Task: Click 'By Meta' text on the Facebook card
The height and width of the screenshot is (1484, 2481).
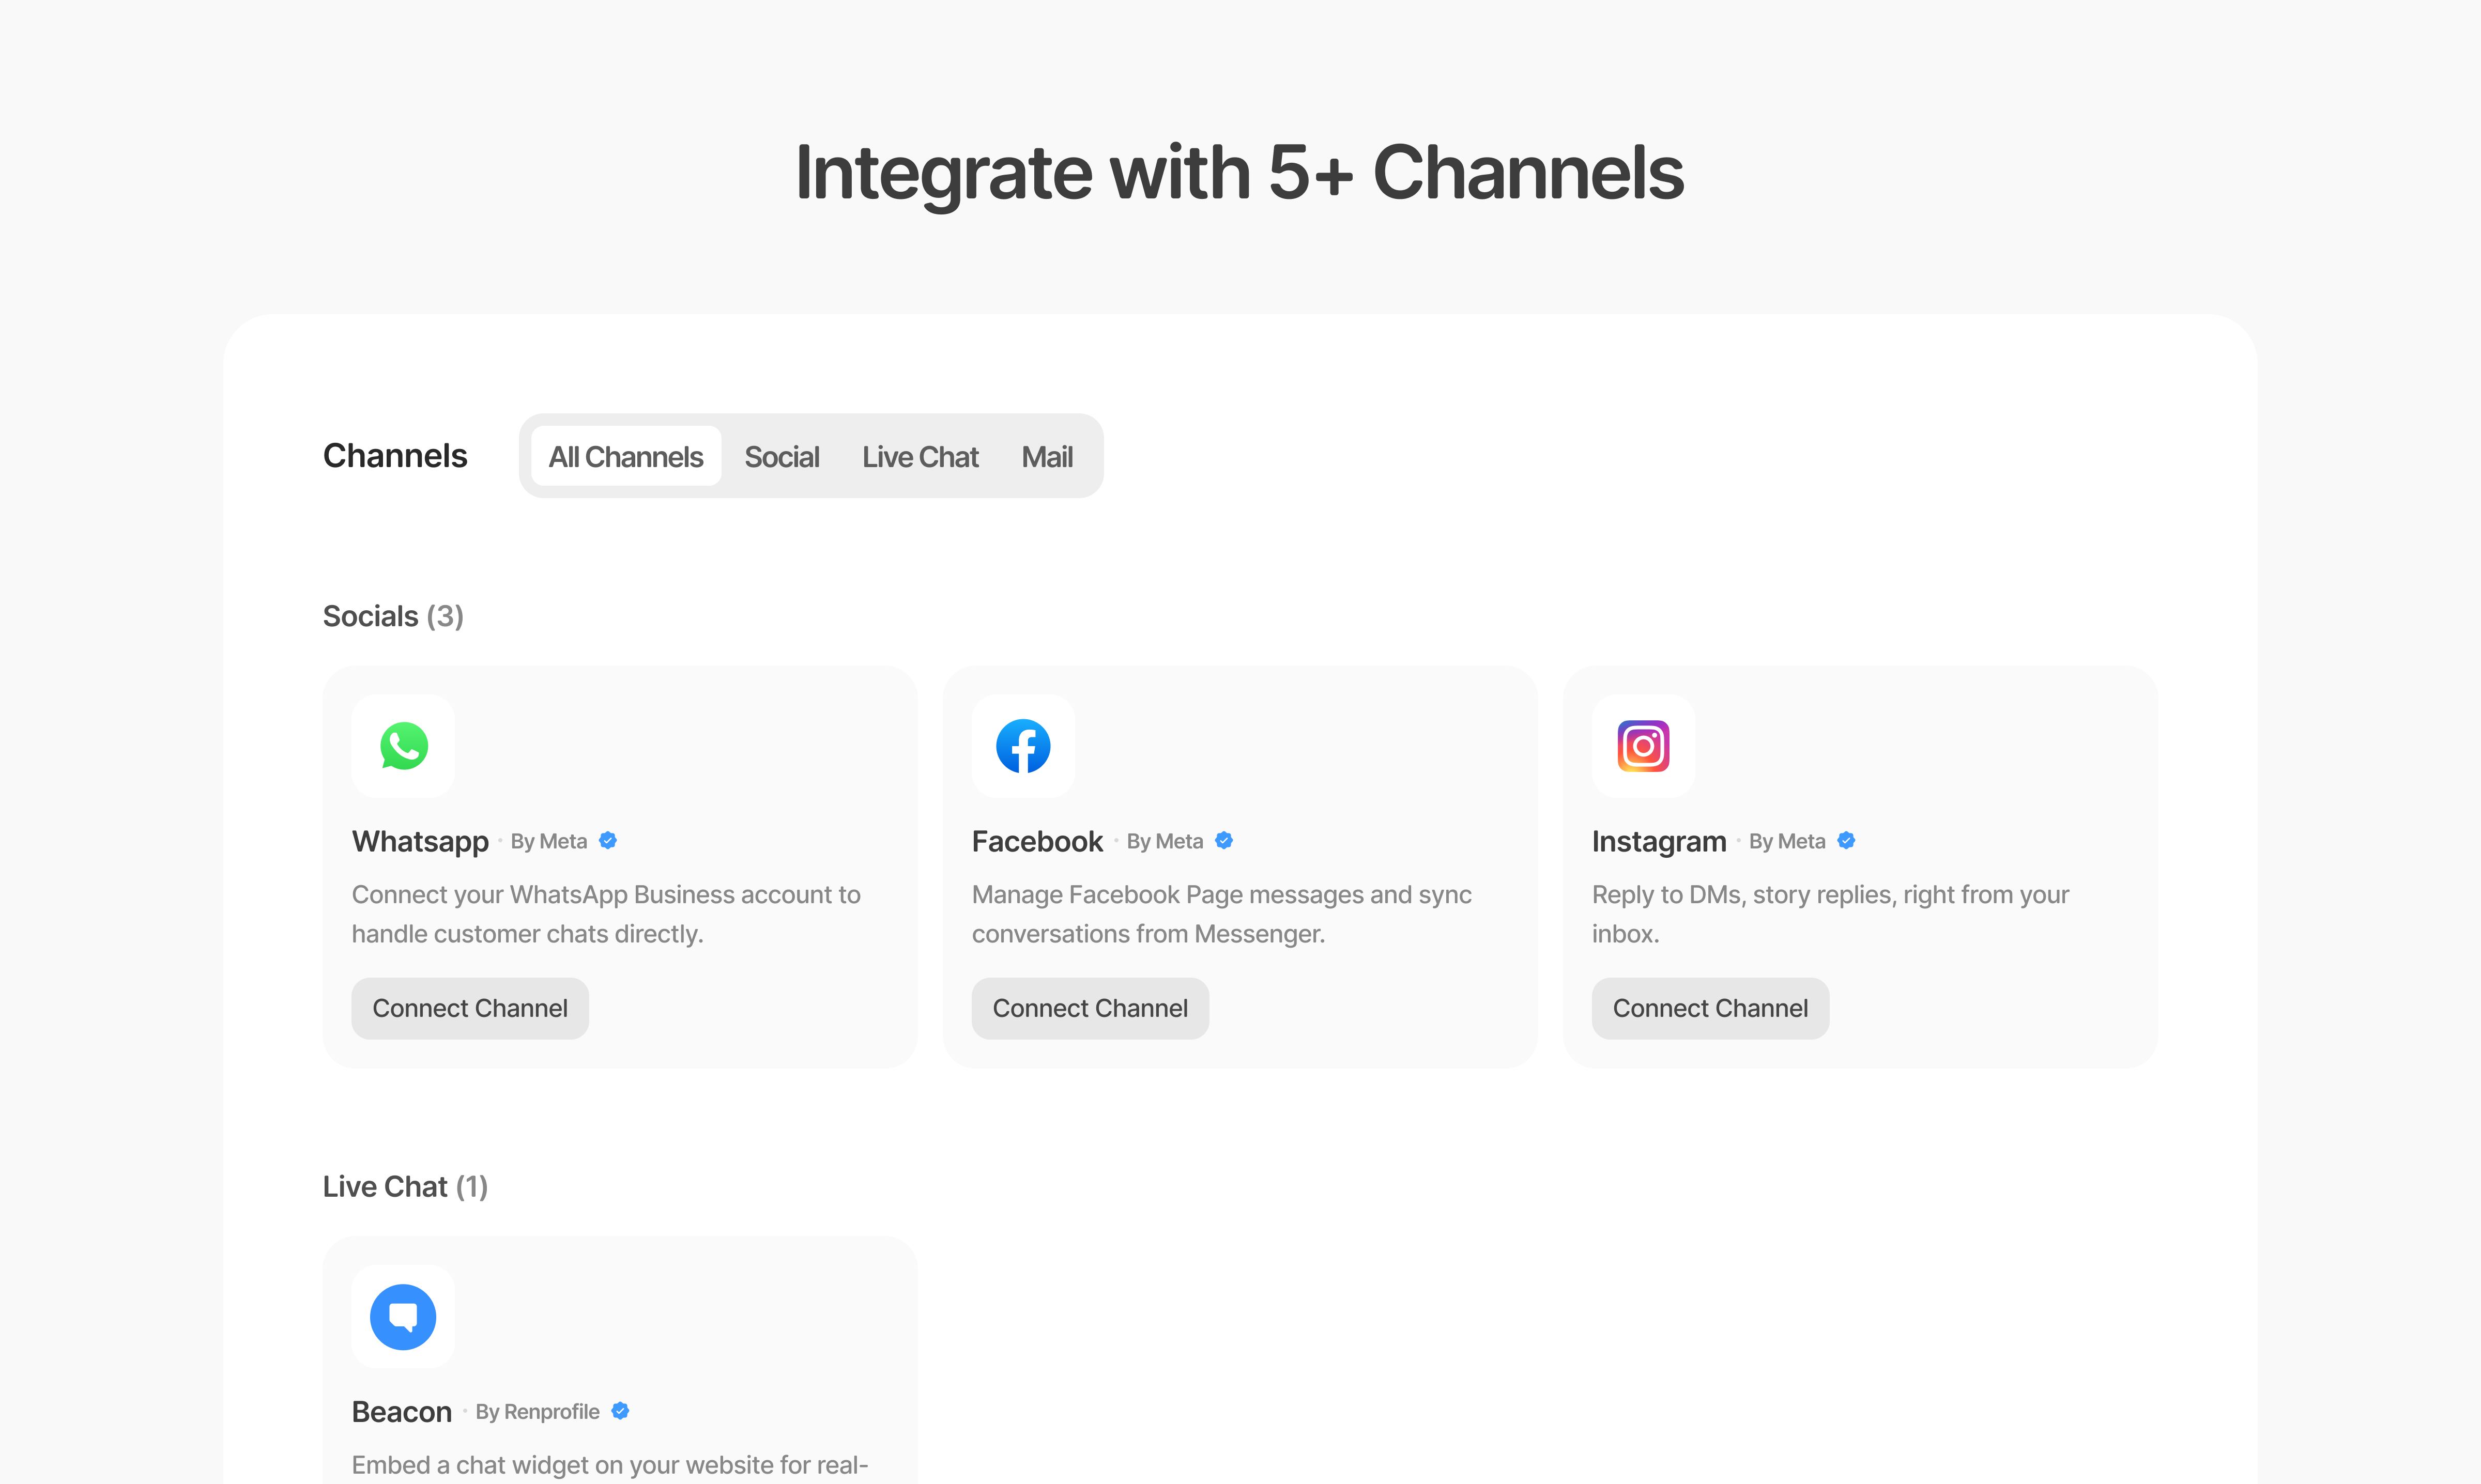Action: [1165, 841]
